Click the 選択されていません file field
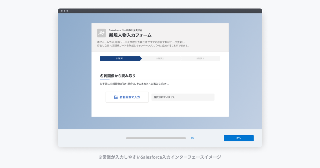 [x=183, y=97]
